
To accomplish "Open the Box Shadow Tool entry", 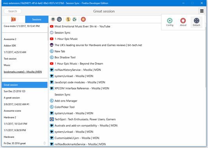I will [x=65, y=58].
